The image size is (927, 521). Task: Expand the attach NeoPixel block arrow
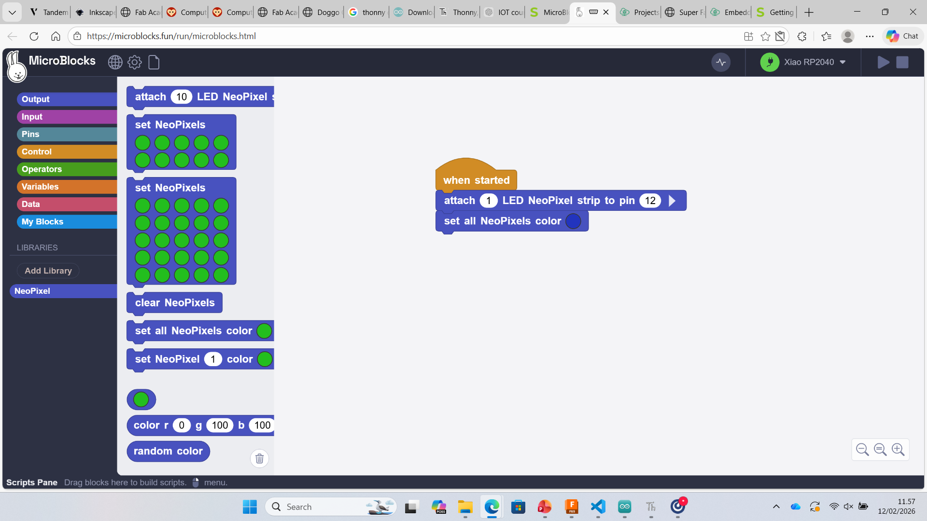(x=672, y=201)
